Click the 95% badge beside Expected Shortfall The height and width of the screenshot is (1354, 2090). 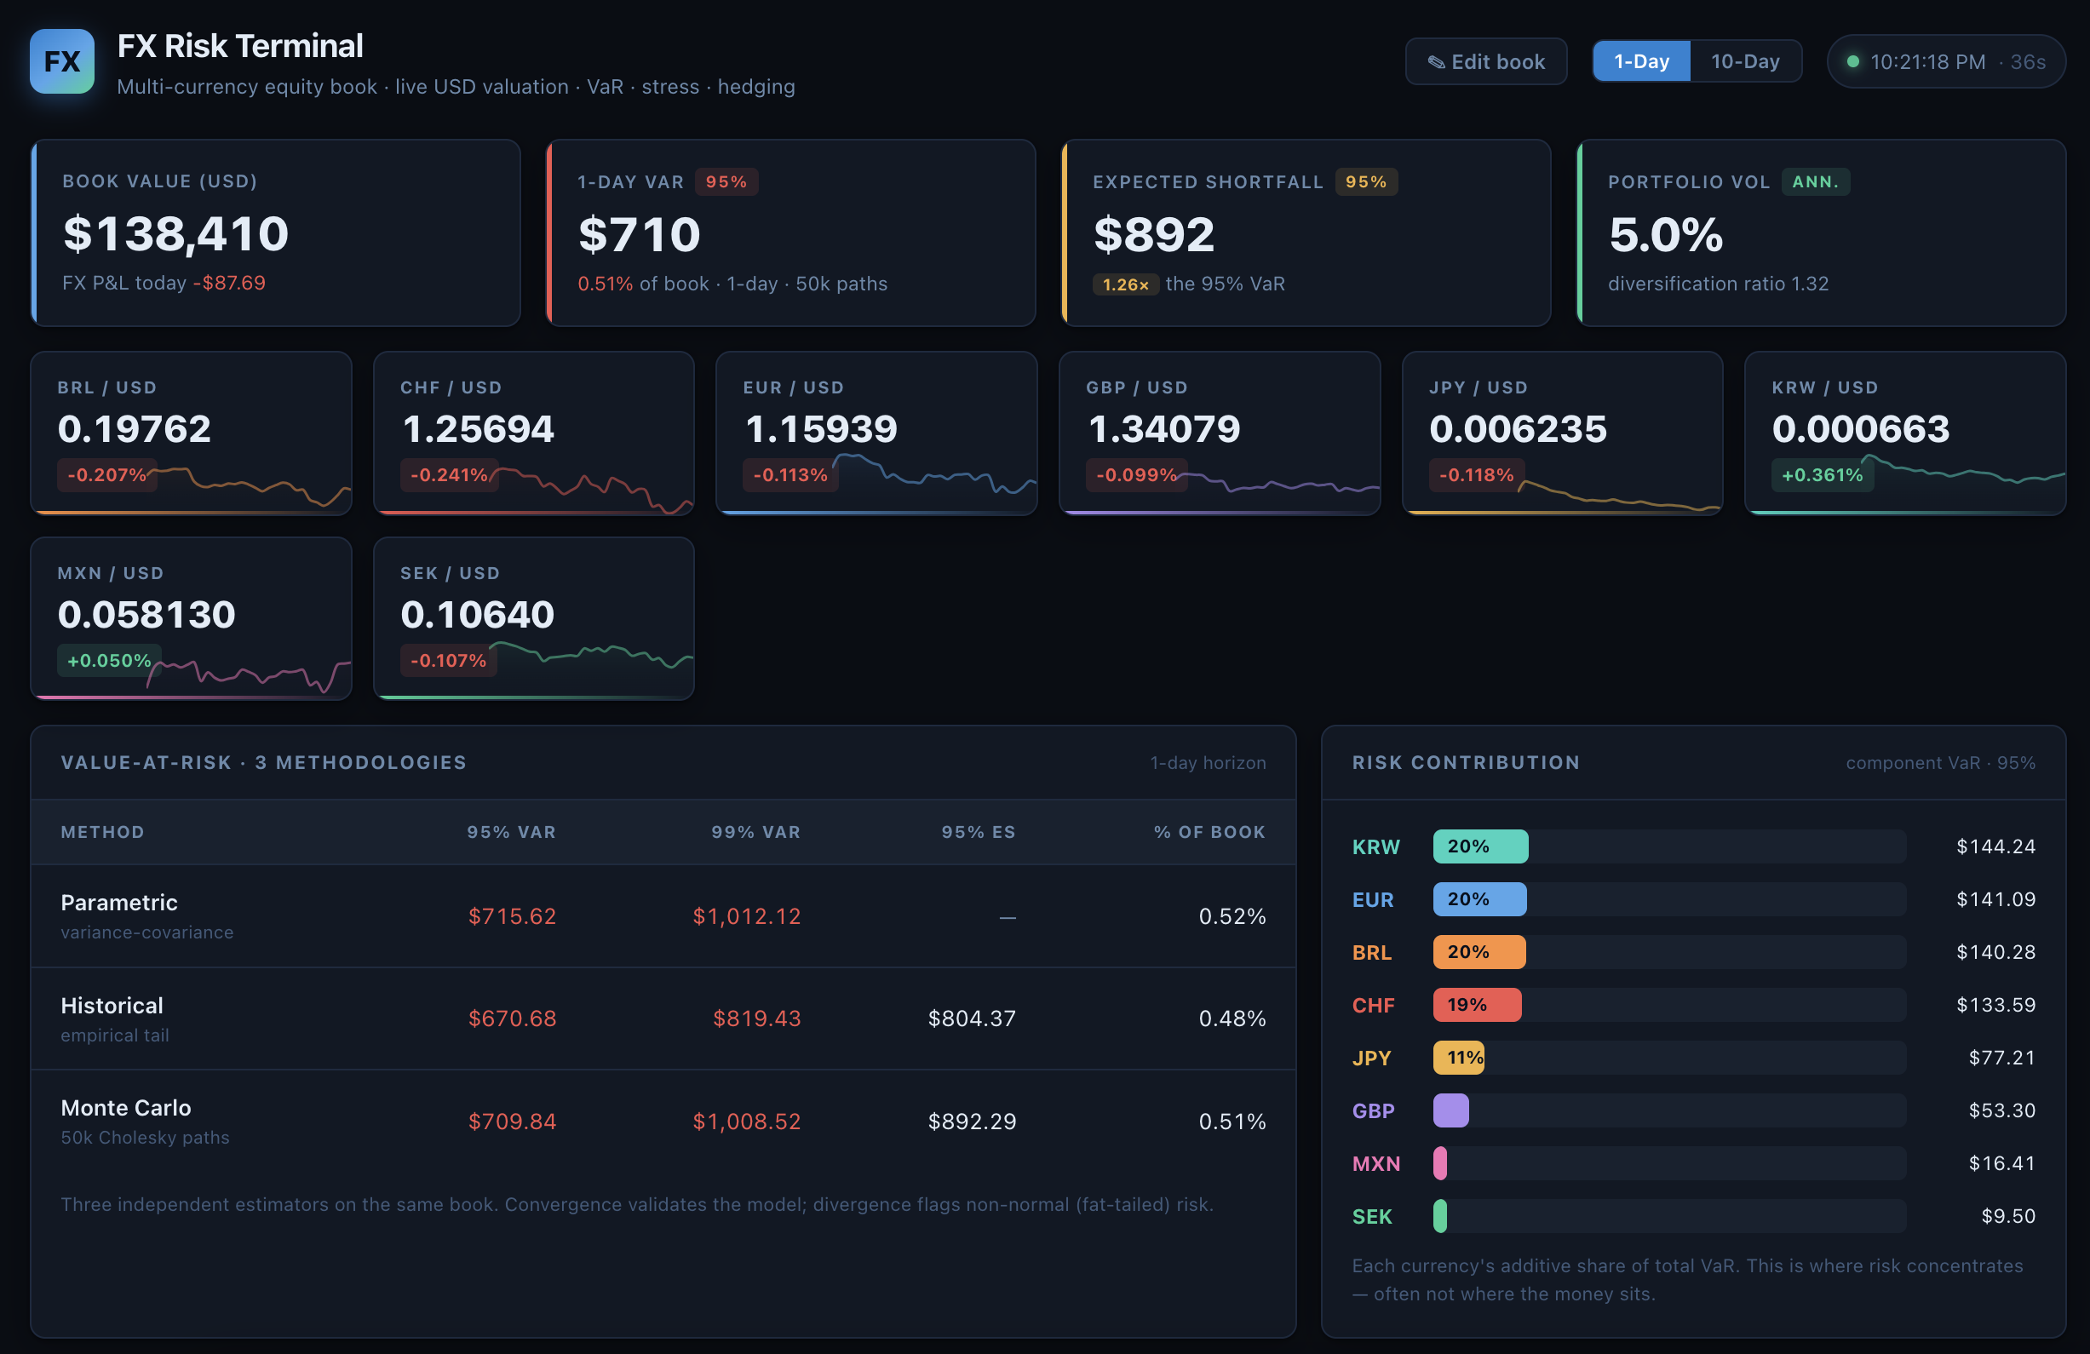tap(1365, 181)
